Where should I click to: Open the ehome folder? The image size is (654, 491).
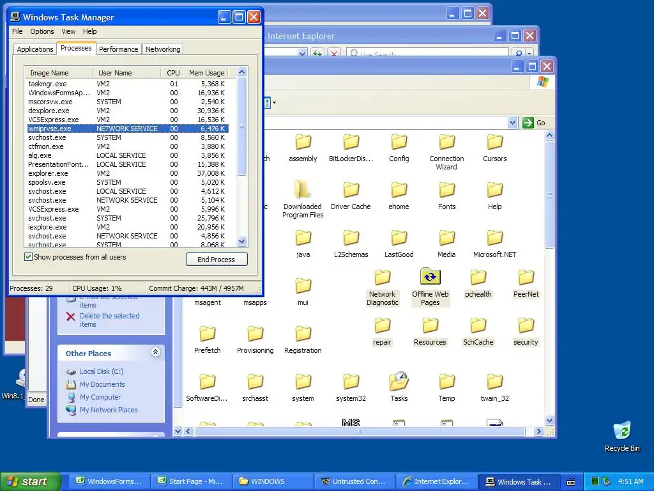[x=399, y=196]
